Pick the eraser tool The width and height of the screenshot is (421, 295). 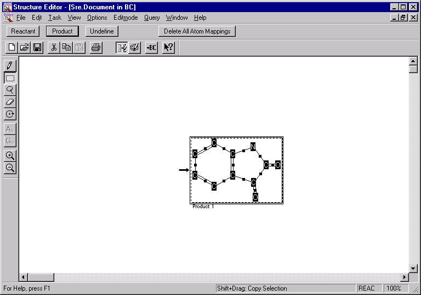pos(10,102)
